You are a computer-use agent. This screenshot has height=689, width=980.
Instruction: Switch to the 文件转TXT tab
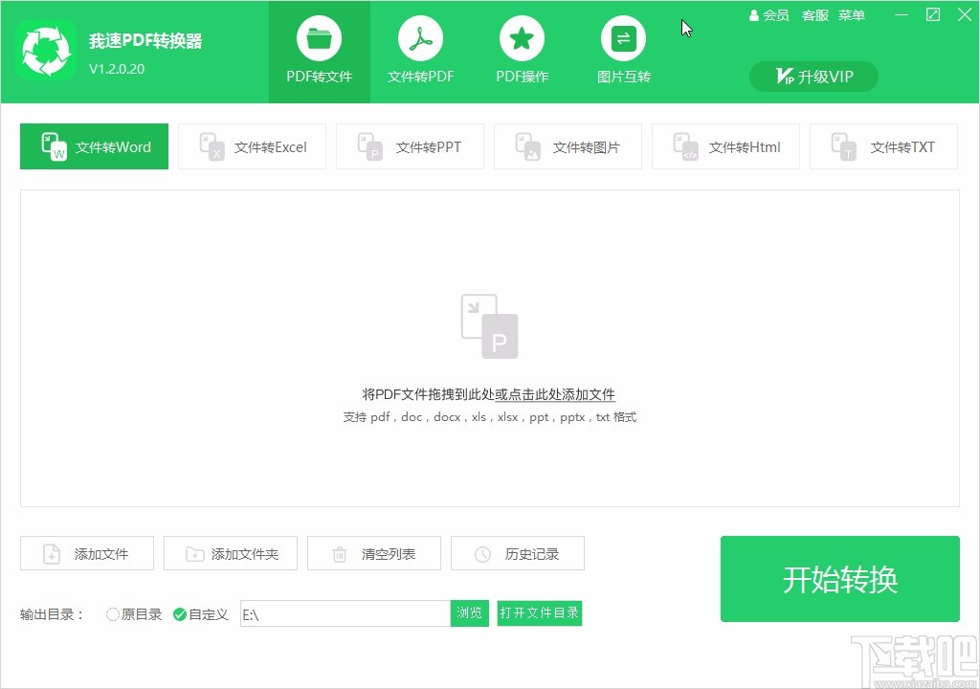(883, 146)
